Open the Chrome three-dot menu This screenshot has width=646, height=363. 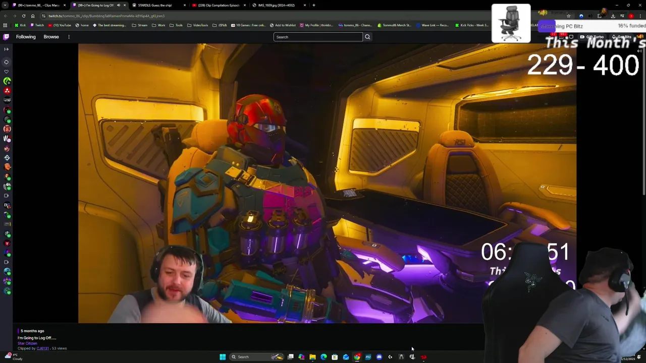[639, 16]
